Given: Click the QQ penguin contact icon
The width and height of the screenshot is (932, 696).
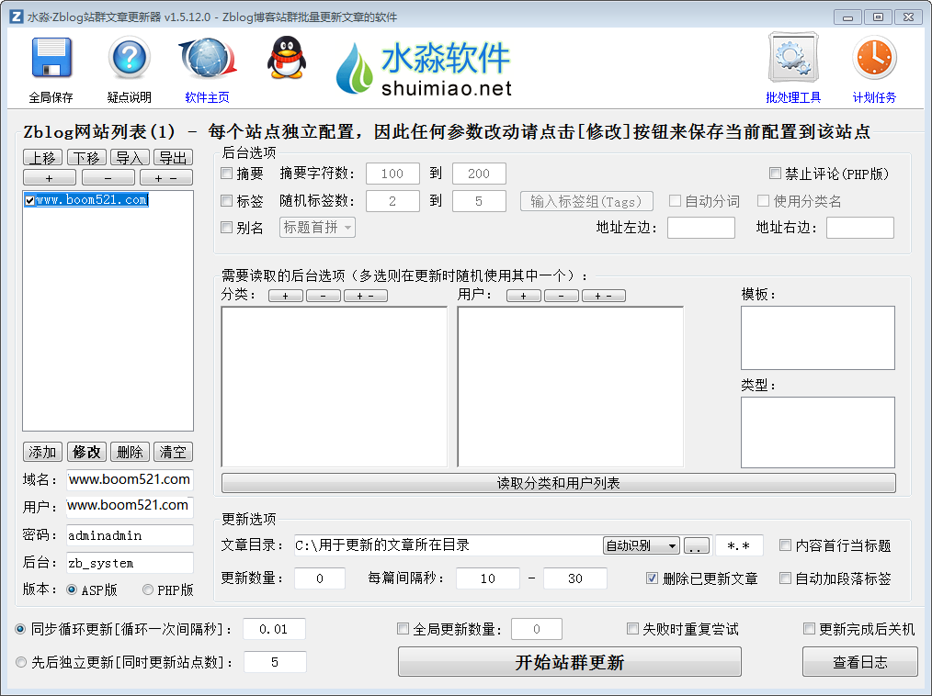Looking at the screenshot, I should click(287, 58).
